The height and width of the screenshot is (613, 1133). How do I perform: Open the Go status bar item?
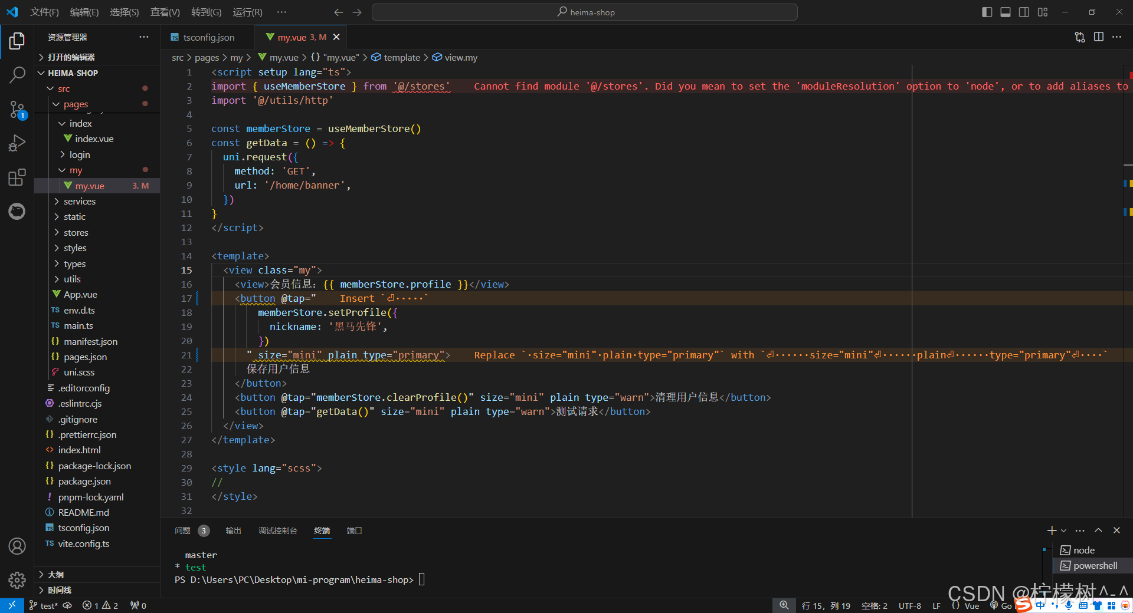pos(1001,606)
